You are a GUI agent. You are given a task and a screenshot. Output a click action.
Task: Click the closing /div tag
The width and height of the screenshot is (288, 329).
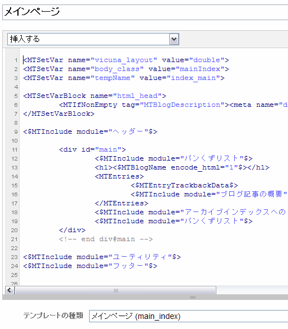[72, 230]
